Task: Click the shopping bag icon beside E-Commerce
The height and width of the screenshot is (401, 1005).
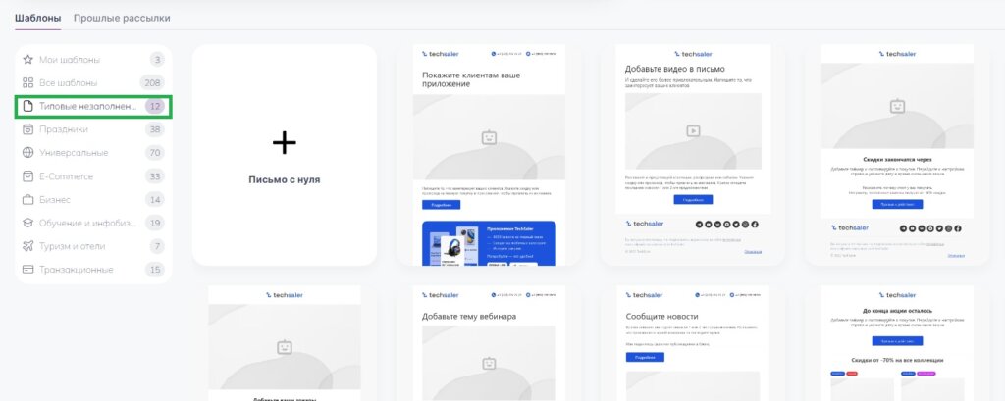Action: [27, 176]
